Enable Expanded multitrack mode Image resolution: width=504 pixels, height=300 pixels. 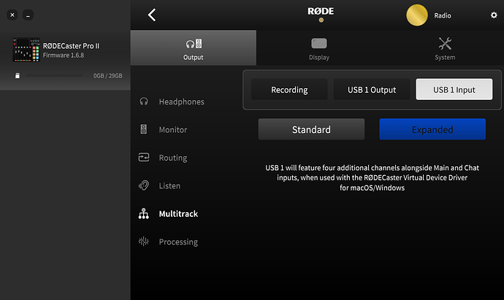pyautogui.click(x=432, y=130)
